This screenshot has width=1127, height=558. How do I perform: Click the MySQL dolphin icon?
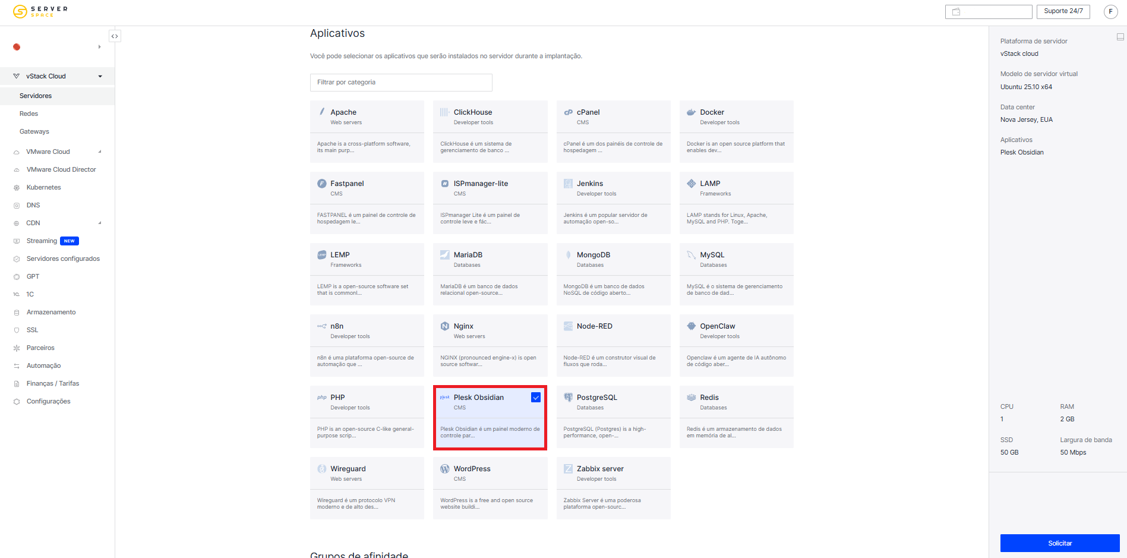point(691,255)
